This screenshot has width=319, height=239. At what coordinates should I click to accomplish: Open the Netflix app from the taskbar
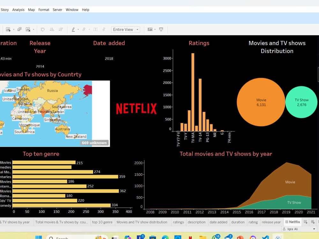[190, 237]
